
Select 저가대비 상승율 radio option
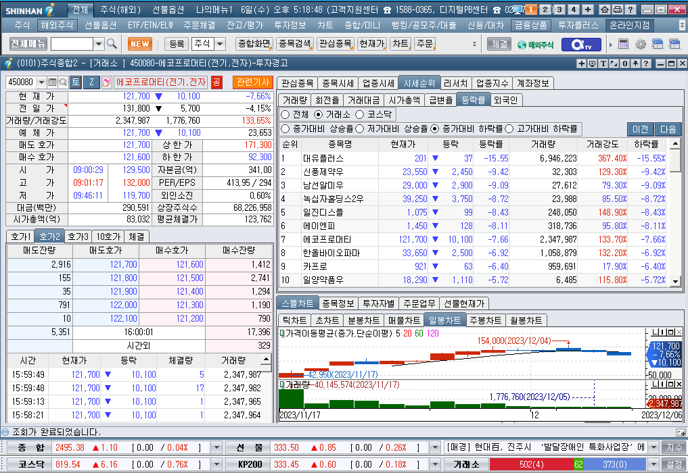360,129
